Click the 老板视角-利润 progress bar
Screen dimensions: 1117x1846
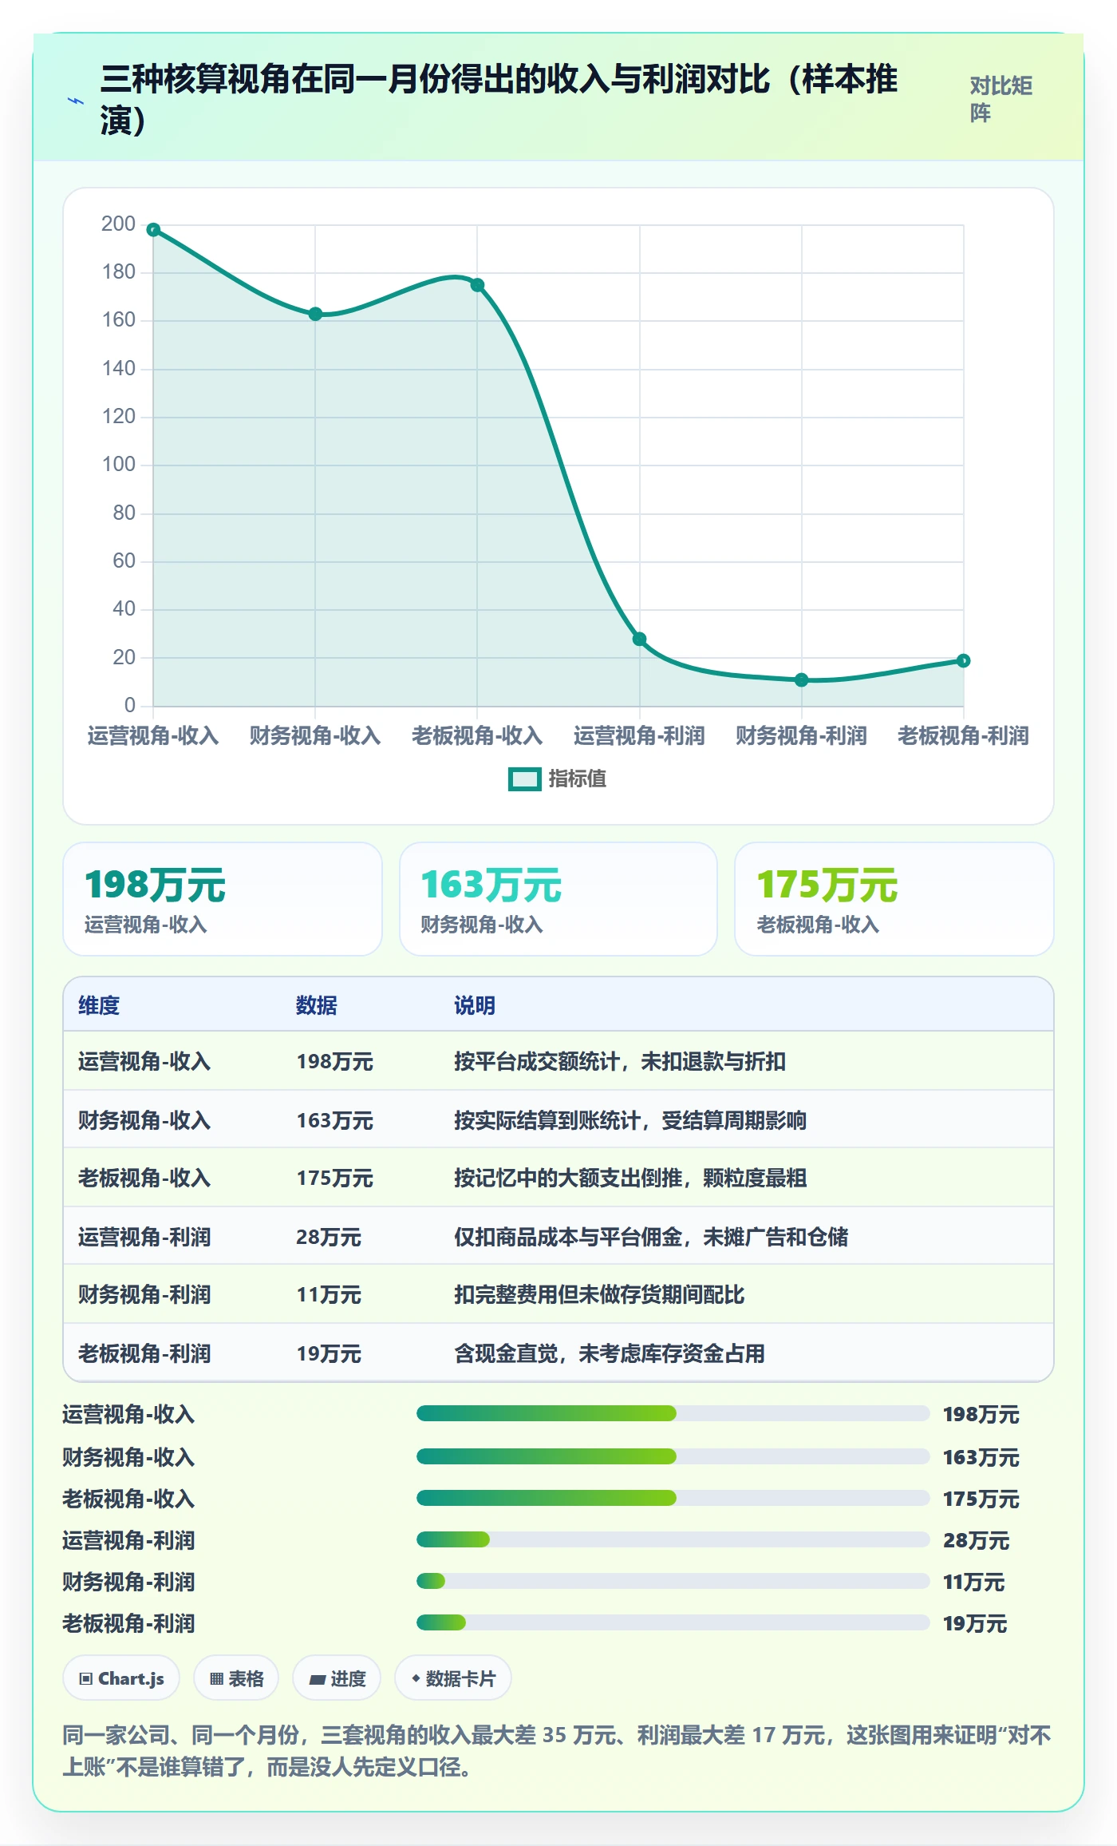coord(673,1623)
